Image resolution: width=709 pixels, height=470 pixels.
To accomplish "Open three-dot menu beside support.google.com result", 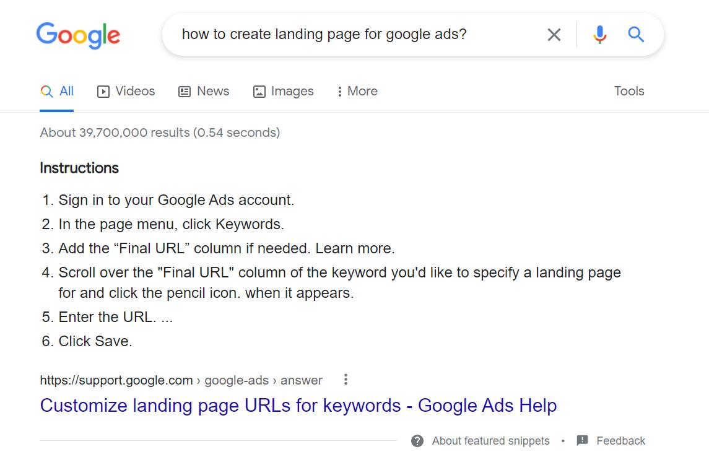I will pos(346,380).
